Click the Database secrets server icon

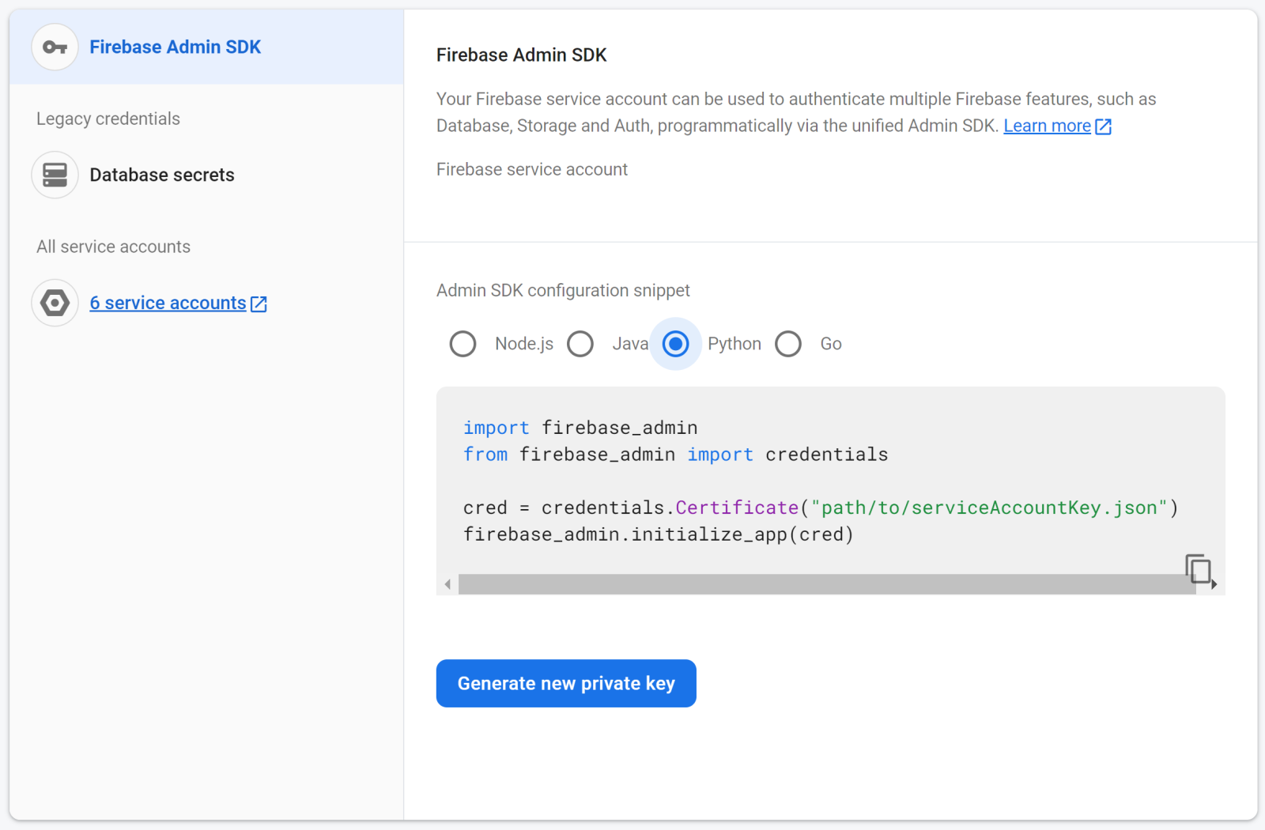point(55,175)
